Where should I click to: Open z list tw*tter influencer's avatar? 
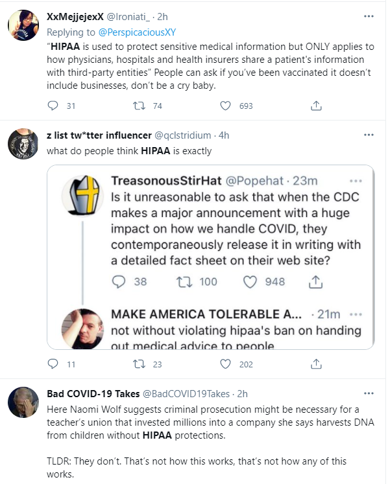point(23,144)
